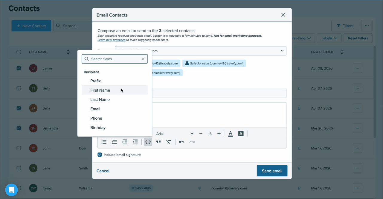Screen dimensions: 383x199
Task: Sort by Last Updated column arrows
Action: [x=342, y=52]
